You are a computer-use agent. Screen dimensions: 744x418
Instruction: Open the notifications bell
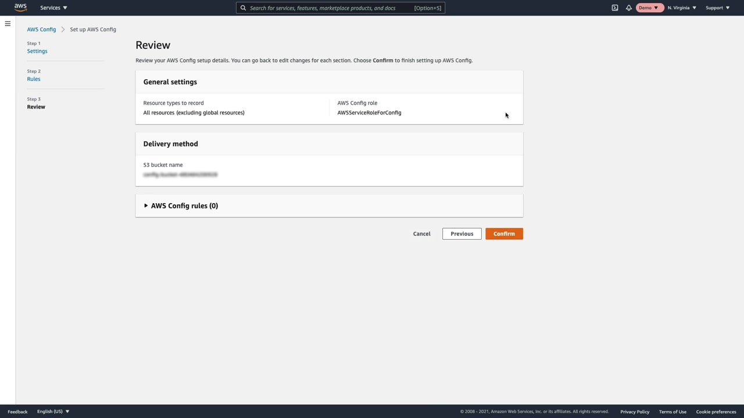(629, 8)
